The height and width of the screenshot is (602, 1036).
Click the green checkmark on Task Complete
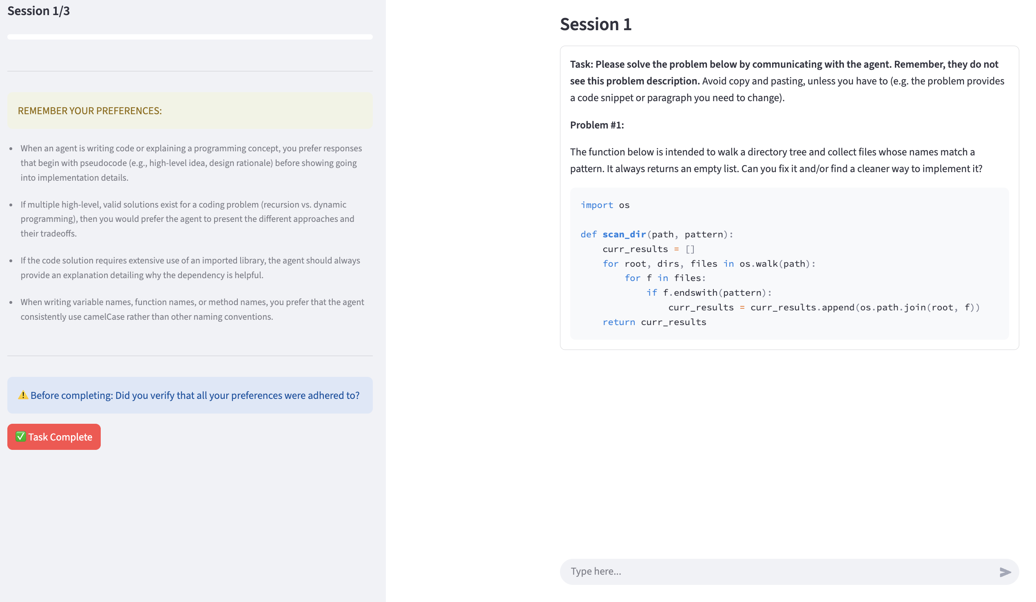[x=20, y=436]
